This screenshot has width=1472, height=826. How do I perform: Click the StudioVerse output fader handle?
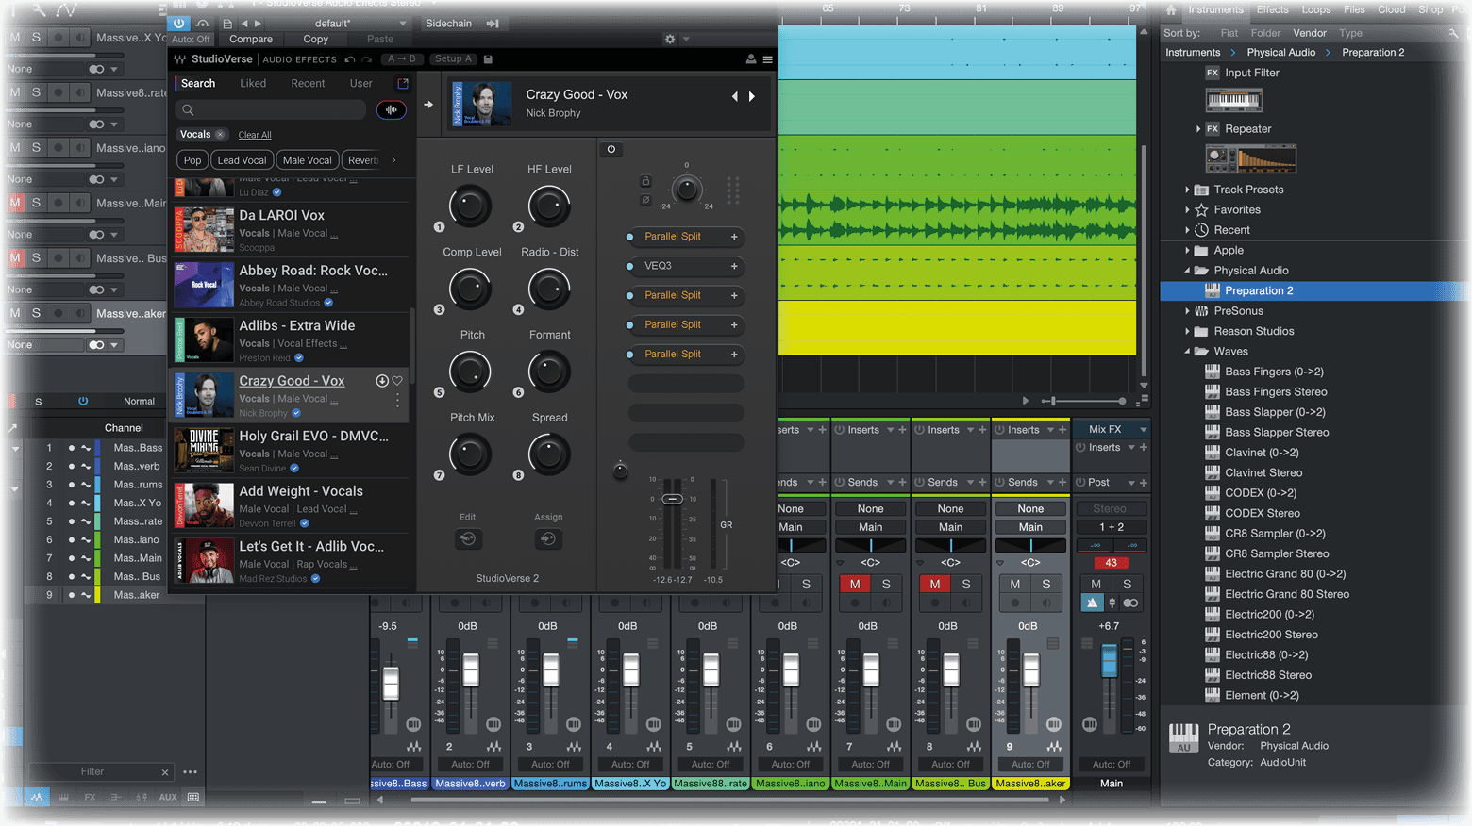coord(672,499)
